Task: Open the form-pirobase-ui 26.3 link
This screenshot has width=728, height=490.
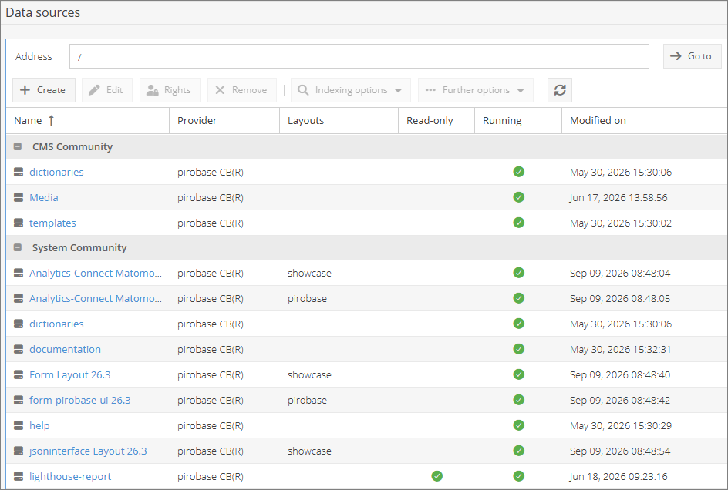Action: tap(80, 400)
